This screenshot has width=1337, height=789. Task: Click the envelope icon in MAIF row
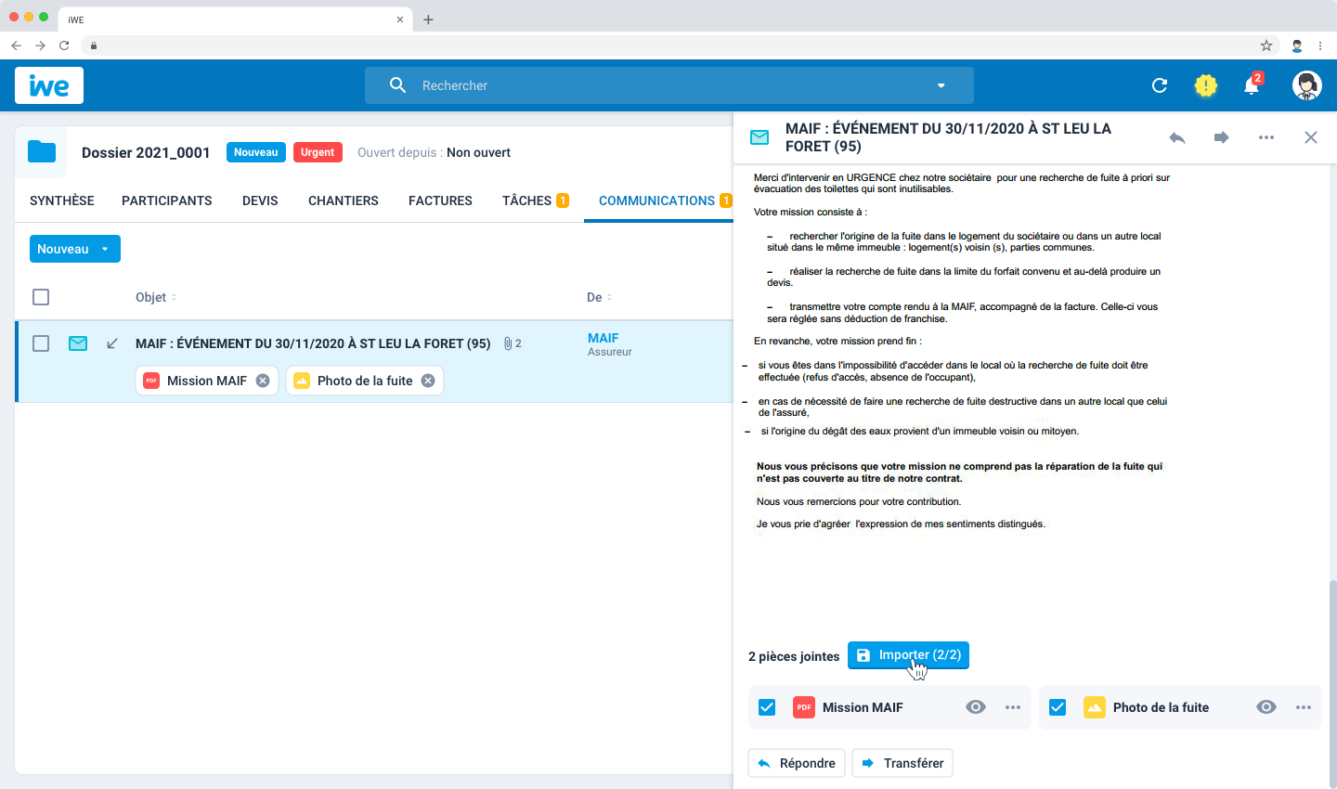(x=78, y=343)
